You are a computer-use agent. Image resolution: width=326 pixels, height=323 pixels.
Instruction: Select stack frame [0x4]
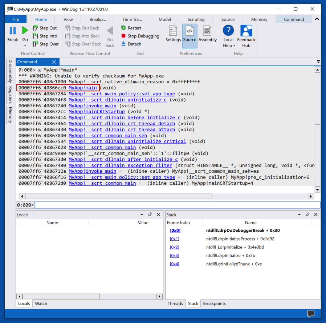coord(174,264)
